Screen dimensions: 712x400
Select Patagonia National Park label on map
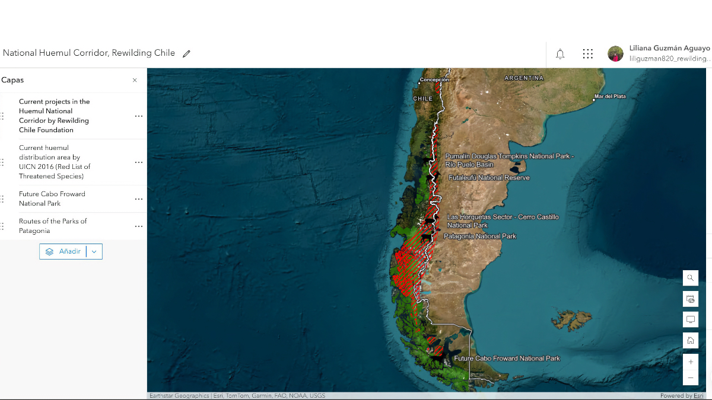pyautogui.click(x=480, y=236)
